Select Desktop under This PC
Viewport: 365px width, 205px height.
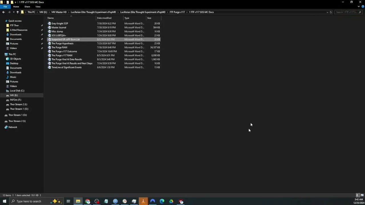click(14, 63)
